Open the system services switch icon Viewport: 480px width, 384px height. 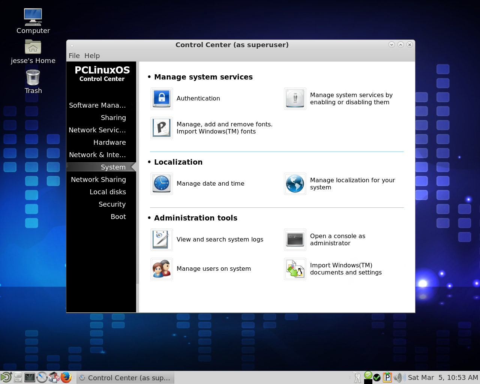295,99
